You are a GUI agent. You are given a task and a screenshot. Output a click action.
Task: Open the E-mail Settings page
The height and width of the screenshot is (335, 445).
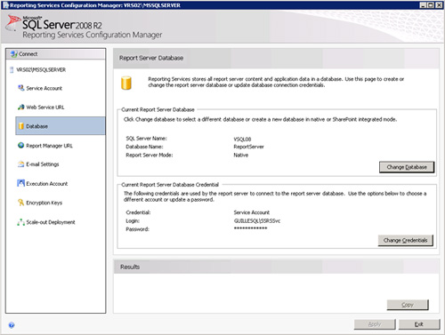tap(43, 164)
